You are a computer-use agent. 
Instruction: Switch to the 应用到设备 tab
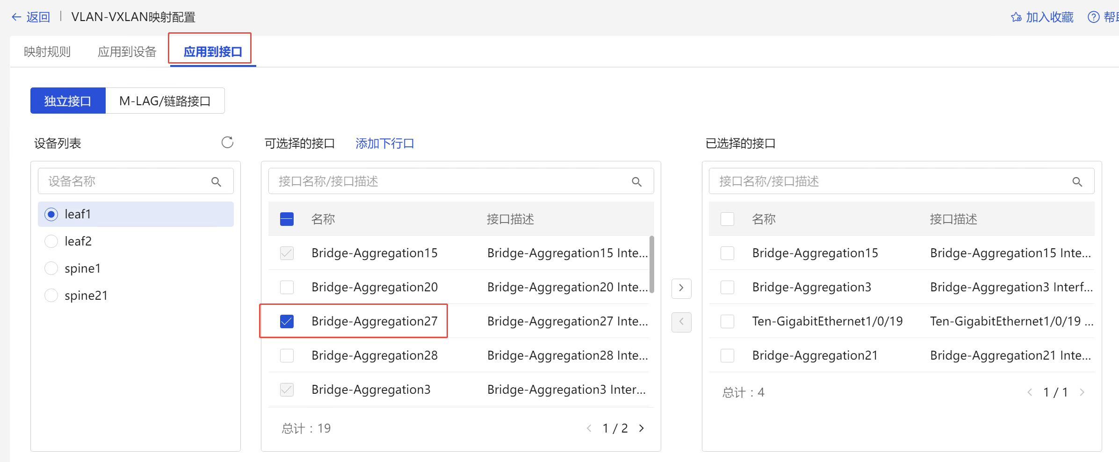click(x=127, y=51)
